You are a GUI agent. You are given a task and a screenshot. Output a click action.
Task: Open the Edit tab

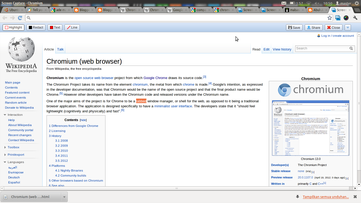tap(266, 49)
